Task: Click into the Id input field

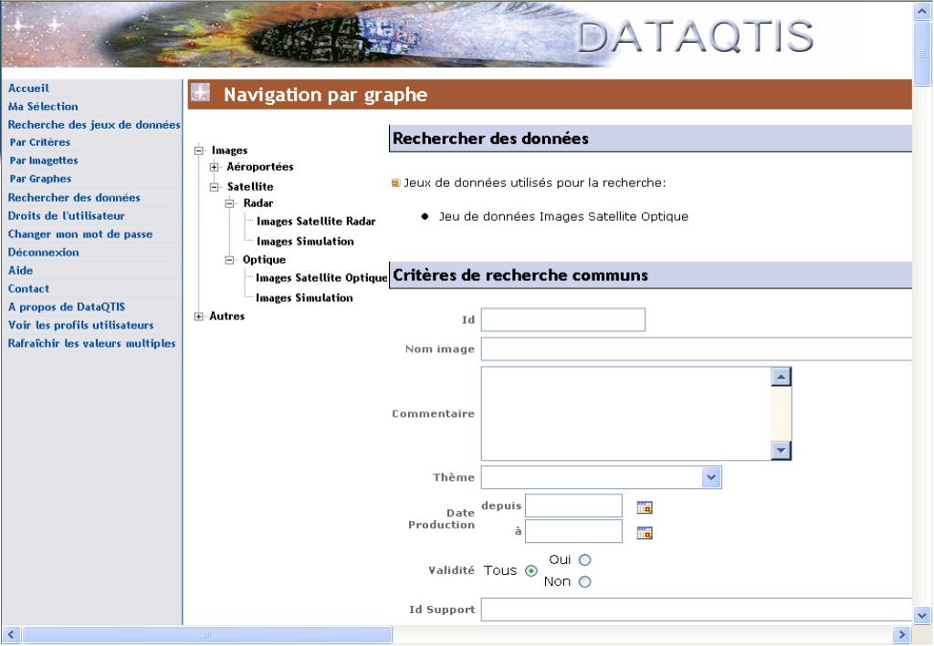Action: [563, 319]
